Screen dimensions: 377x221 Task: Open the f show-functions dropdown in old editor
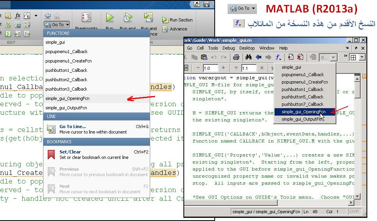[278, 57]
